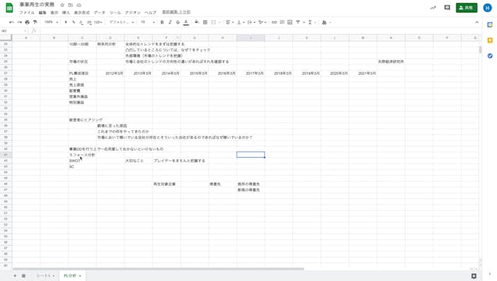
Task: Open the Google account avatar H
Action: click(x=488, y=8)
